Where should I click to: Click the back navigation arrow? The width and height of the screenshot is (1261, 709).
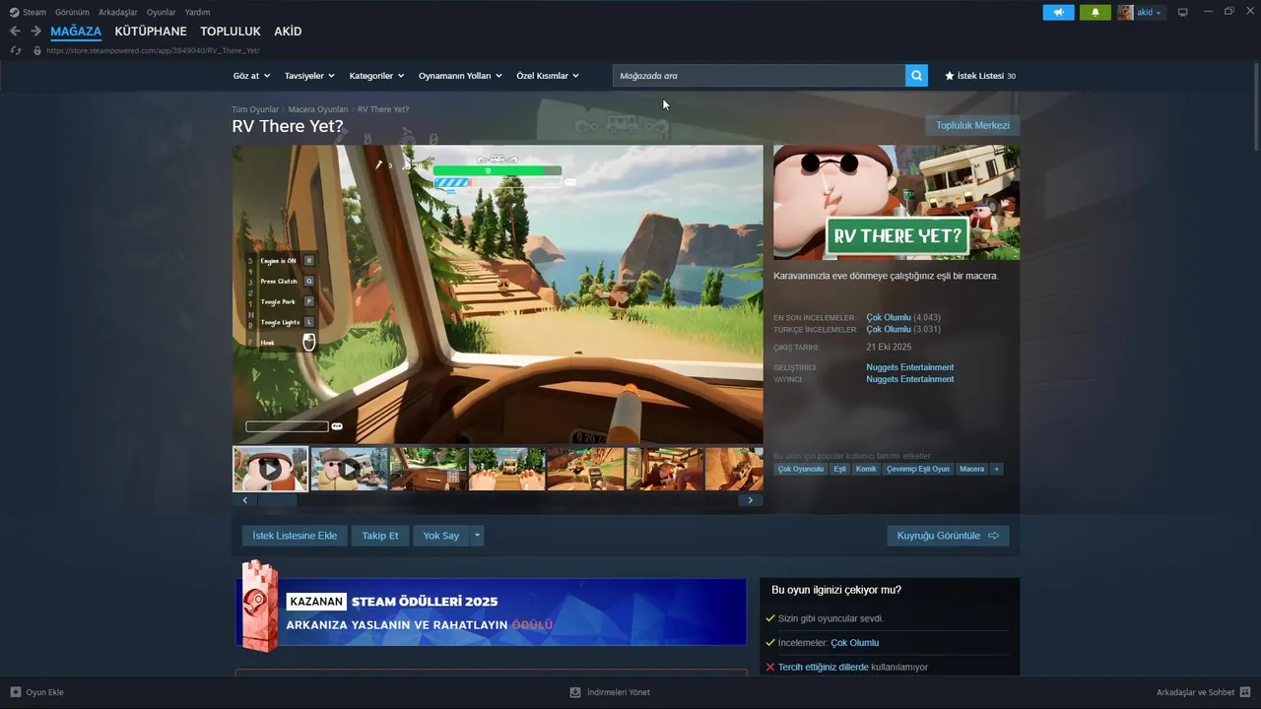coord(15,32)
